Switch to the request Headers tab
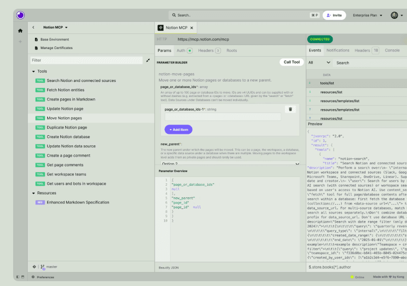Image resolution: width=407 pixels, height=286 pixels. tap(209, 50)
